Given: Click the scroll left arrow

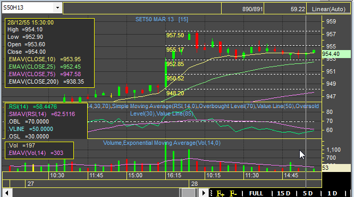Looking at the screenshot, I should [7, 193].
